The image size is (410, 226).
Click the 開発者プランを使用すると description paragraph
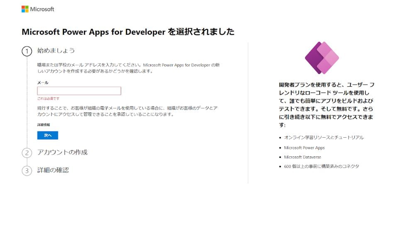click(327, 104)
